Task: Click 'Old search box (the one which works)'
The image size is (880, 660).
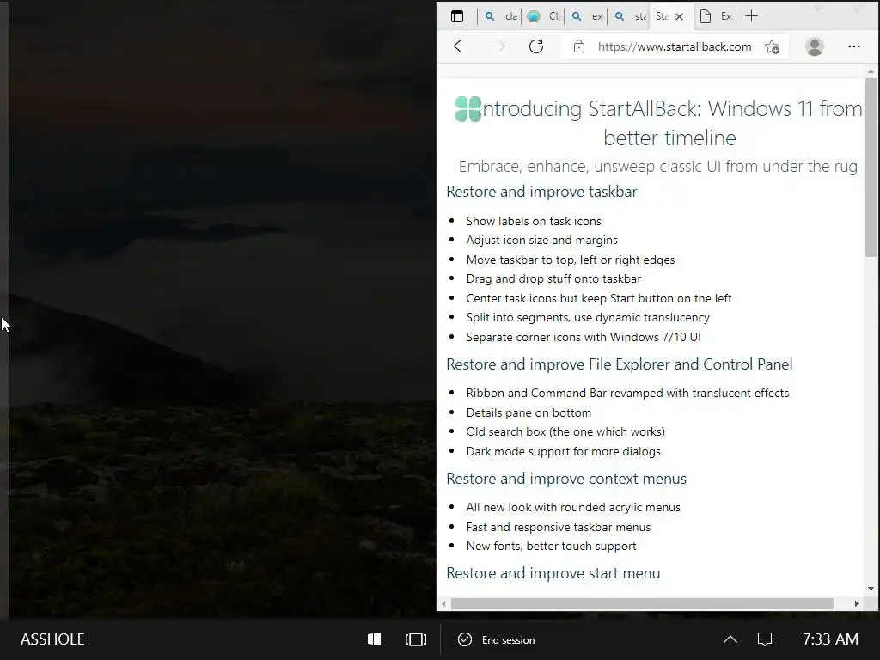Action: [565, 432]
